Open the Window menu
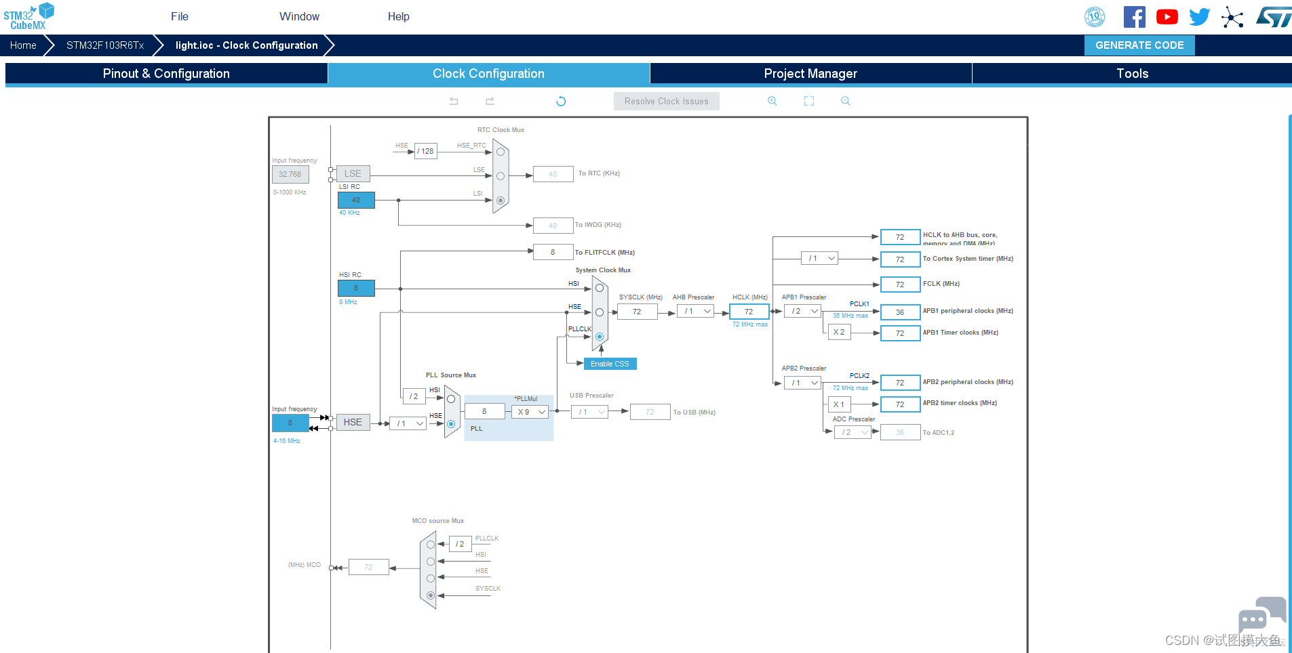 pyautogui.click(x=299, y=16)
